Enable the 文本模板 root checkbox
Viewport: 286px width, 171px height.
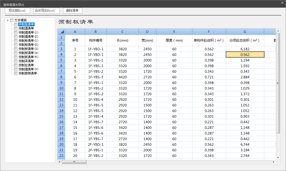coord(12,20)
